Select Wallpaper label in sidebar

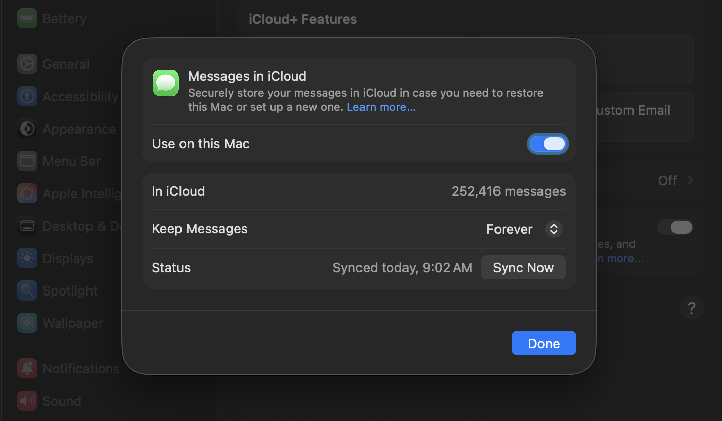pos(73,323)
